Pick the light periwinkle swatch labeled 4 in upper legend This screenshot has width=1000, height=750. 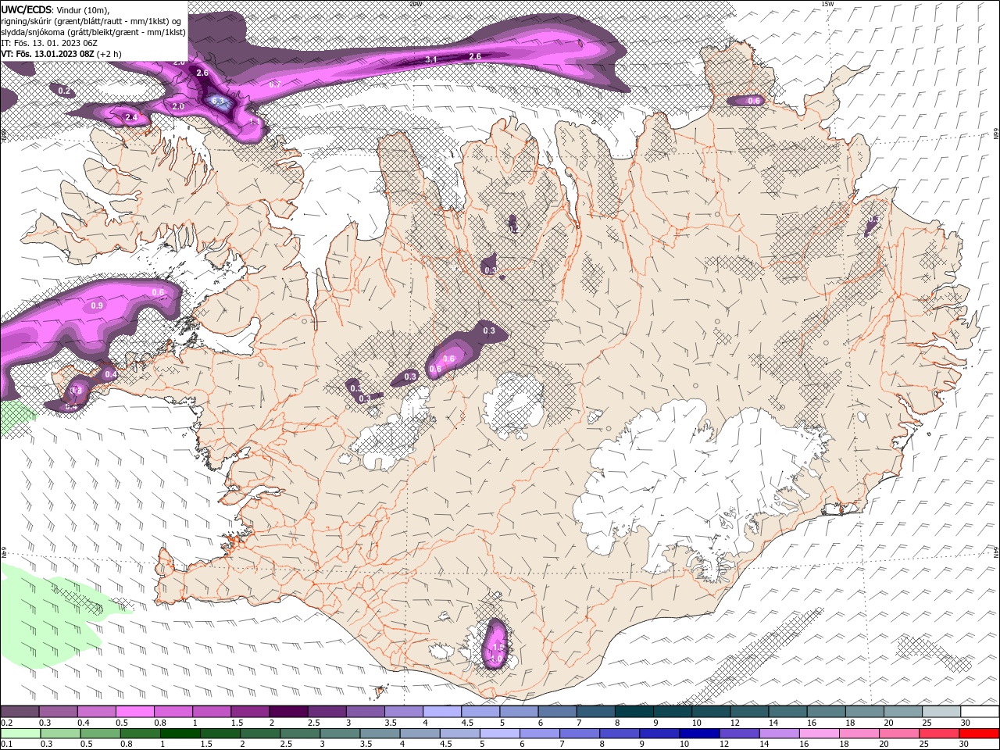point(442,712)
